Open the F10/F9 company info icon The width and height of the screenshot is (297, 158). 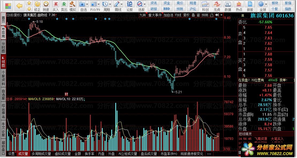click(x=94, y=4)
